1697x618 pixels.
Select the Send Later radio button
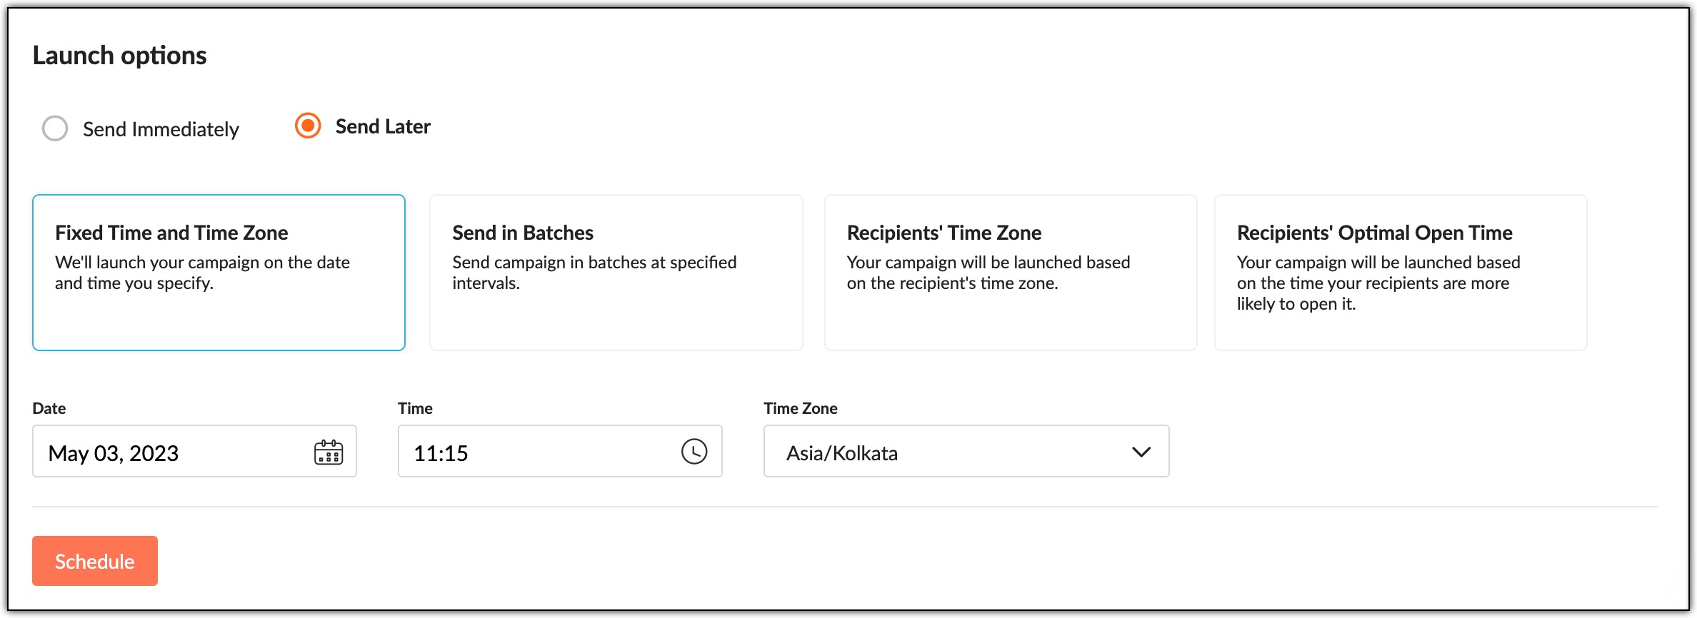pos(308,126)
